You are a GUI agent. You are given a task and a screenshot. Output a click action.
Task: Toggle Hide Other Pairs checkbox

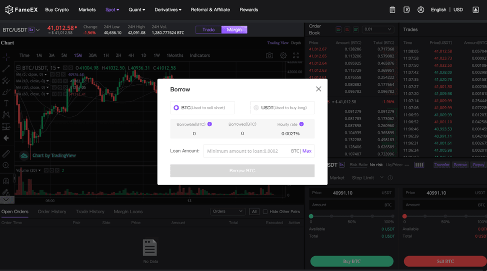(265, 212)
